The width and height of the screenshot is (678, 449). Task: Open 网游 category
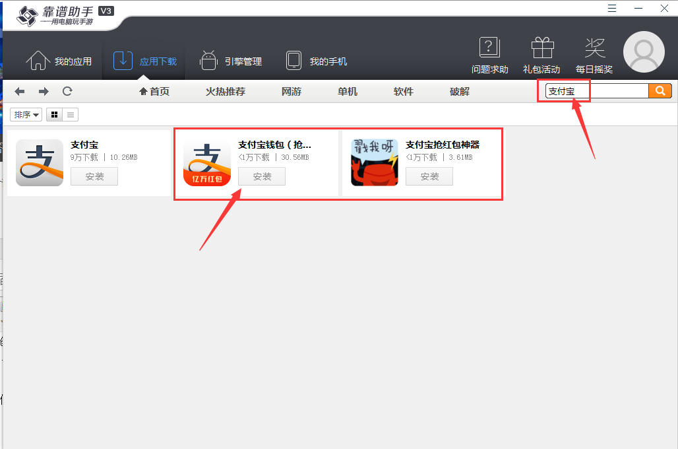[292, 91]
